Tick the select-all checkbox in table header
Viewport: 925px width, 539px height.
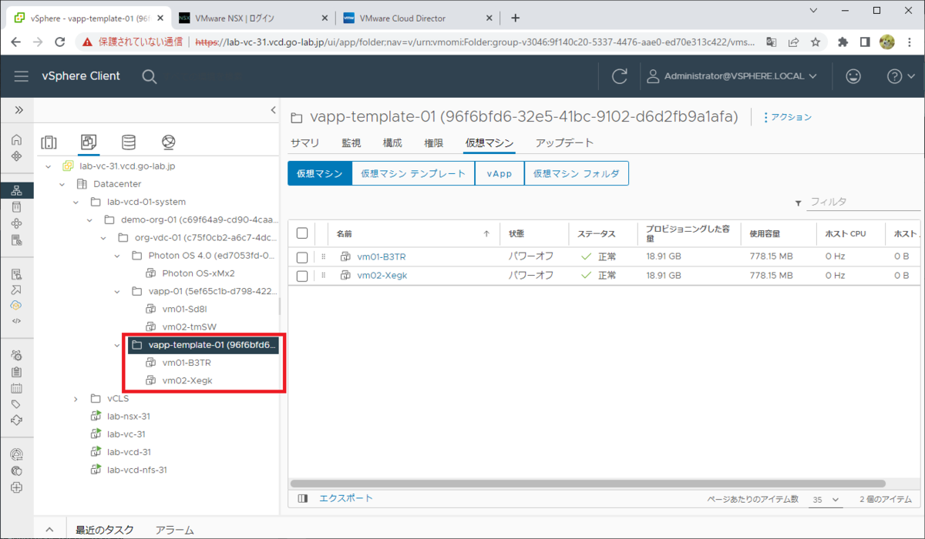tap(302, 233)
